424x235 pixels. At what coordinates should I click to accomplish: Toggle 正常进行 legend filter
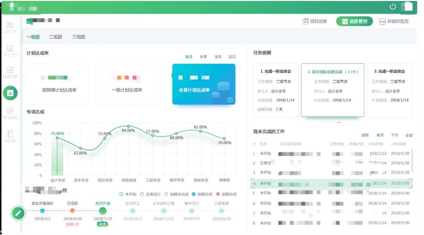point(144,194)
